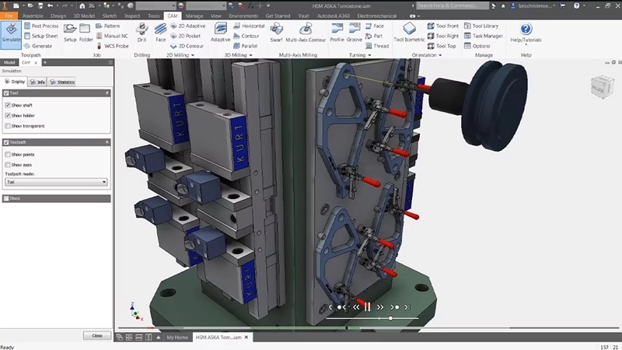Choose the Drill operation
Image resolution: width=622 pixels, height=350 pixels.
[x=142, y=33]
